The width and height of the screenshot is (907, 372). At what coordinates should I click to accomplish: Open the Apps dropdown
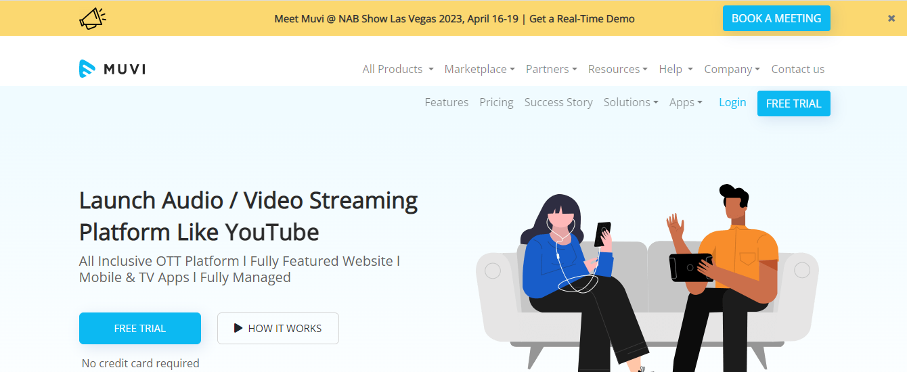pos(686,102)
